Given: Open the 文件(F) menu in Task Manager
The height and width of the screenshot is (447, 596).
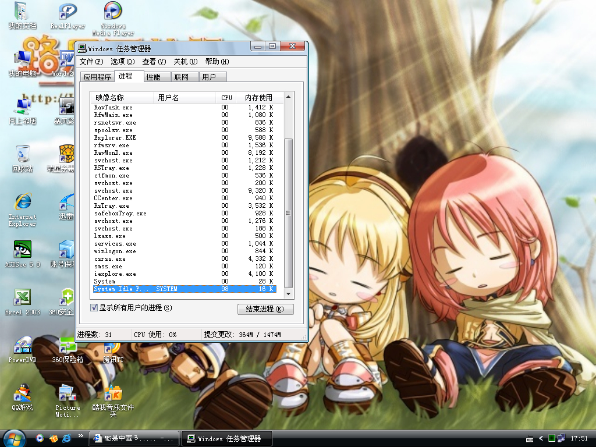Looking at the screenshot, I should coord(91,62).
